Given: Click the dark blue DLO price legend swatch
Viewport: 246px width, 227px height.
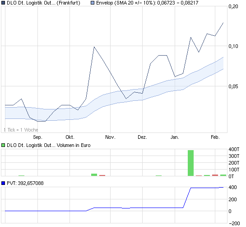Looking at the screenshot, I should pyautogui.click(x=3, y=3).
